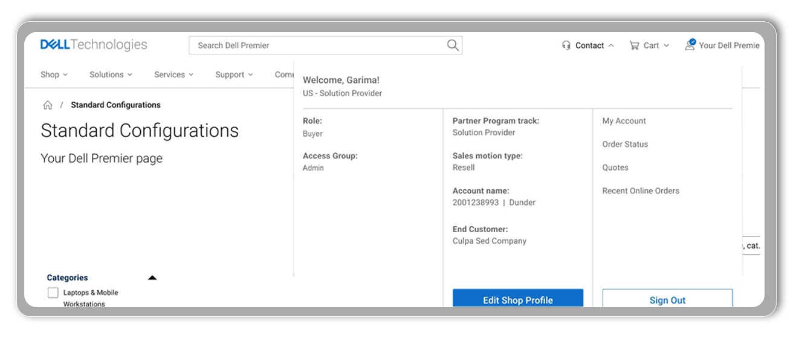This screenshot has height=341, width=793.
Task: Click the Edit Shop Profile button
Action: tap(517, 299)
